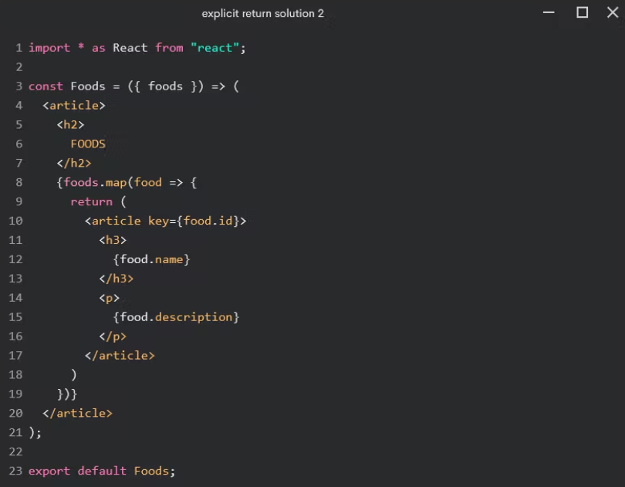Click the food.name expression on line 12
The width and height of the screenshot is (625, 487).
tap(151, 260)
